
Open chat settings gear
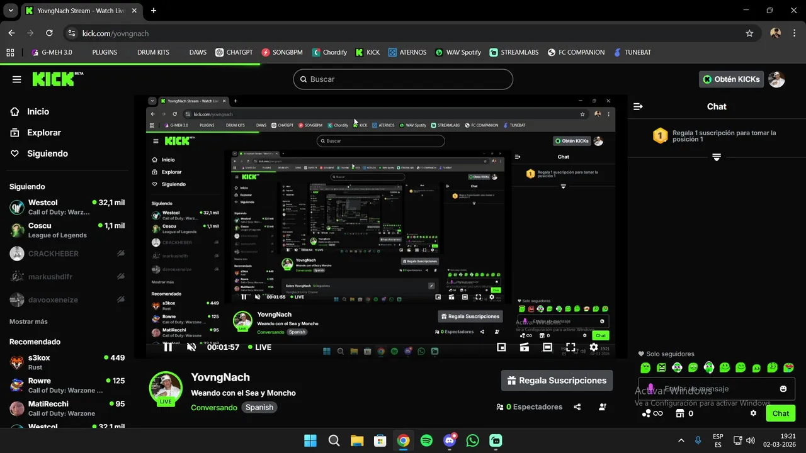tap(753, 413)
